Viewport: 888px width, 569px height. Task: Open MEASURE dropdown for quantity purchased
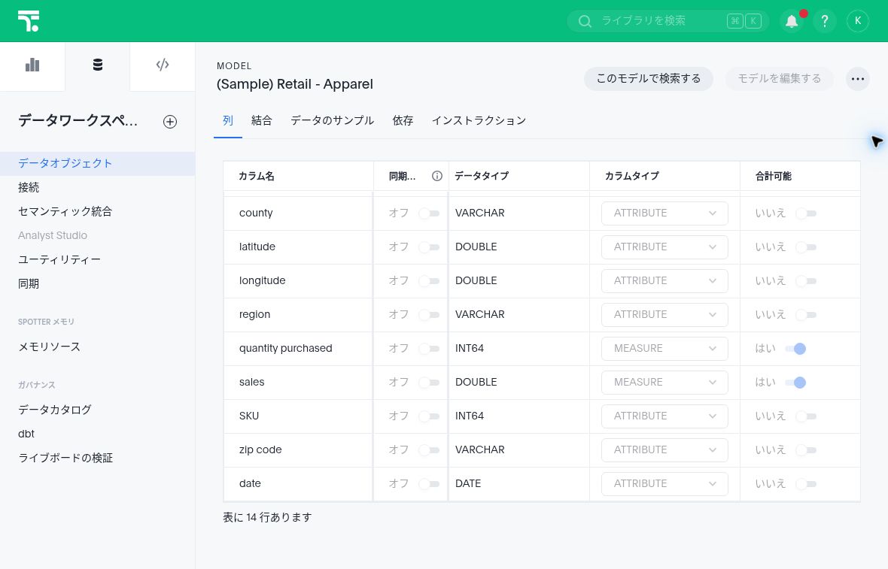click(x=664, y=349)
